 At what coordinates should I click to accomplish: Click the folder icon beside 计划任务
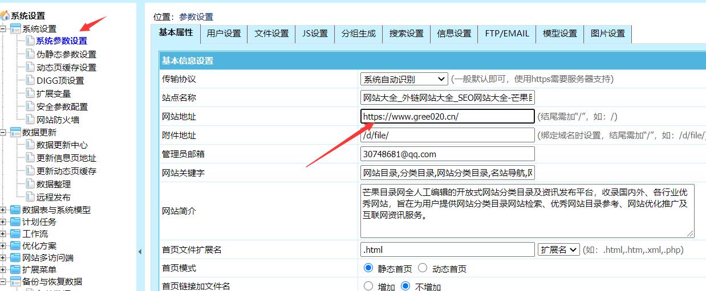(x=15, y=222)
